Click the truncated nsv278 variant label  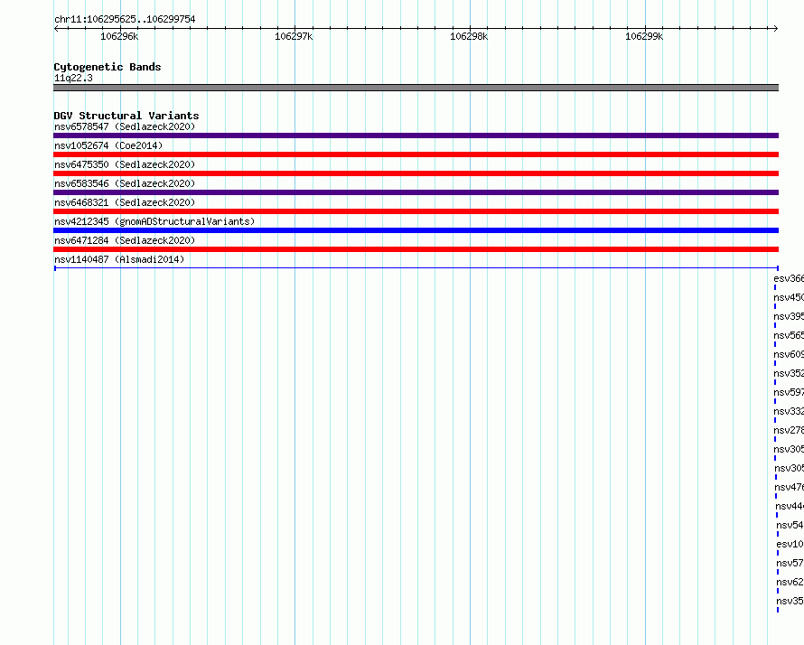(789, 430)
